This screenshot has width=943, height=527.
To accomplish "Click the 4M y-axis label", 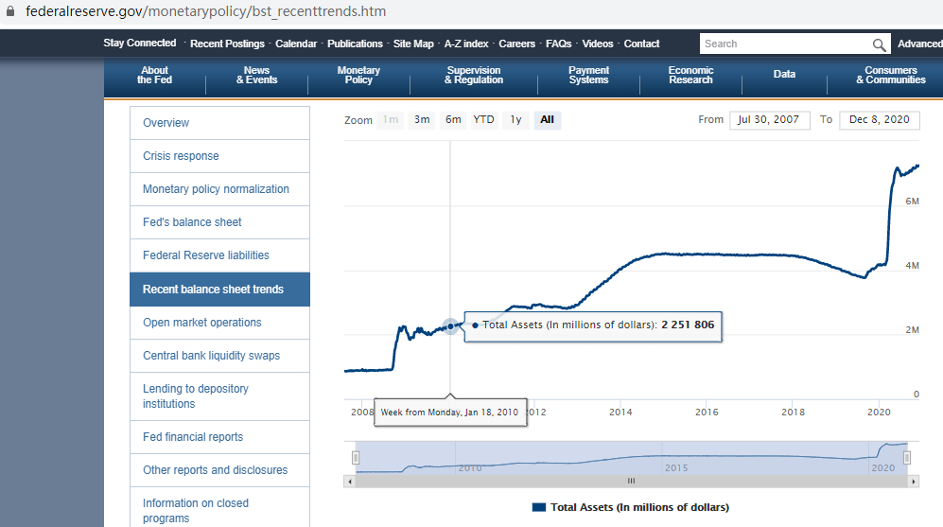I will point(913,265).
